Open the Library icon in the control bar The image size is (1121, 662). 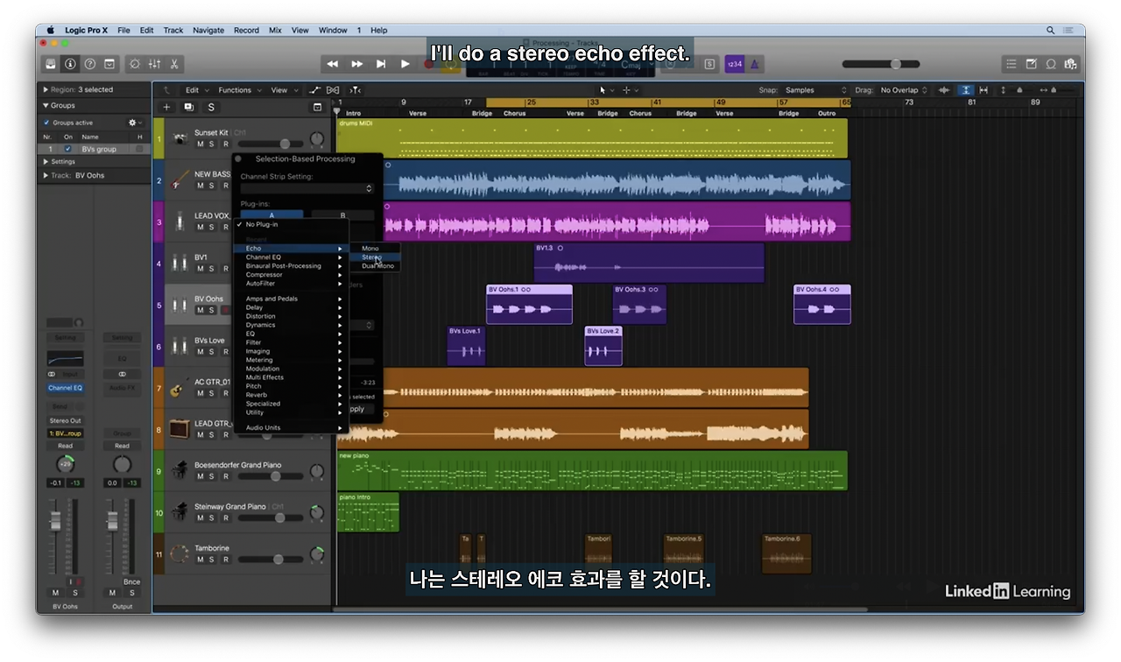click(x=52, y=64)
